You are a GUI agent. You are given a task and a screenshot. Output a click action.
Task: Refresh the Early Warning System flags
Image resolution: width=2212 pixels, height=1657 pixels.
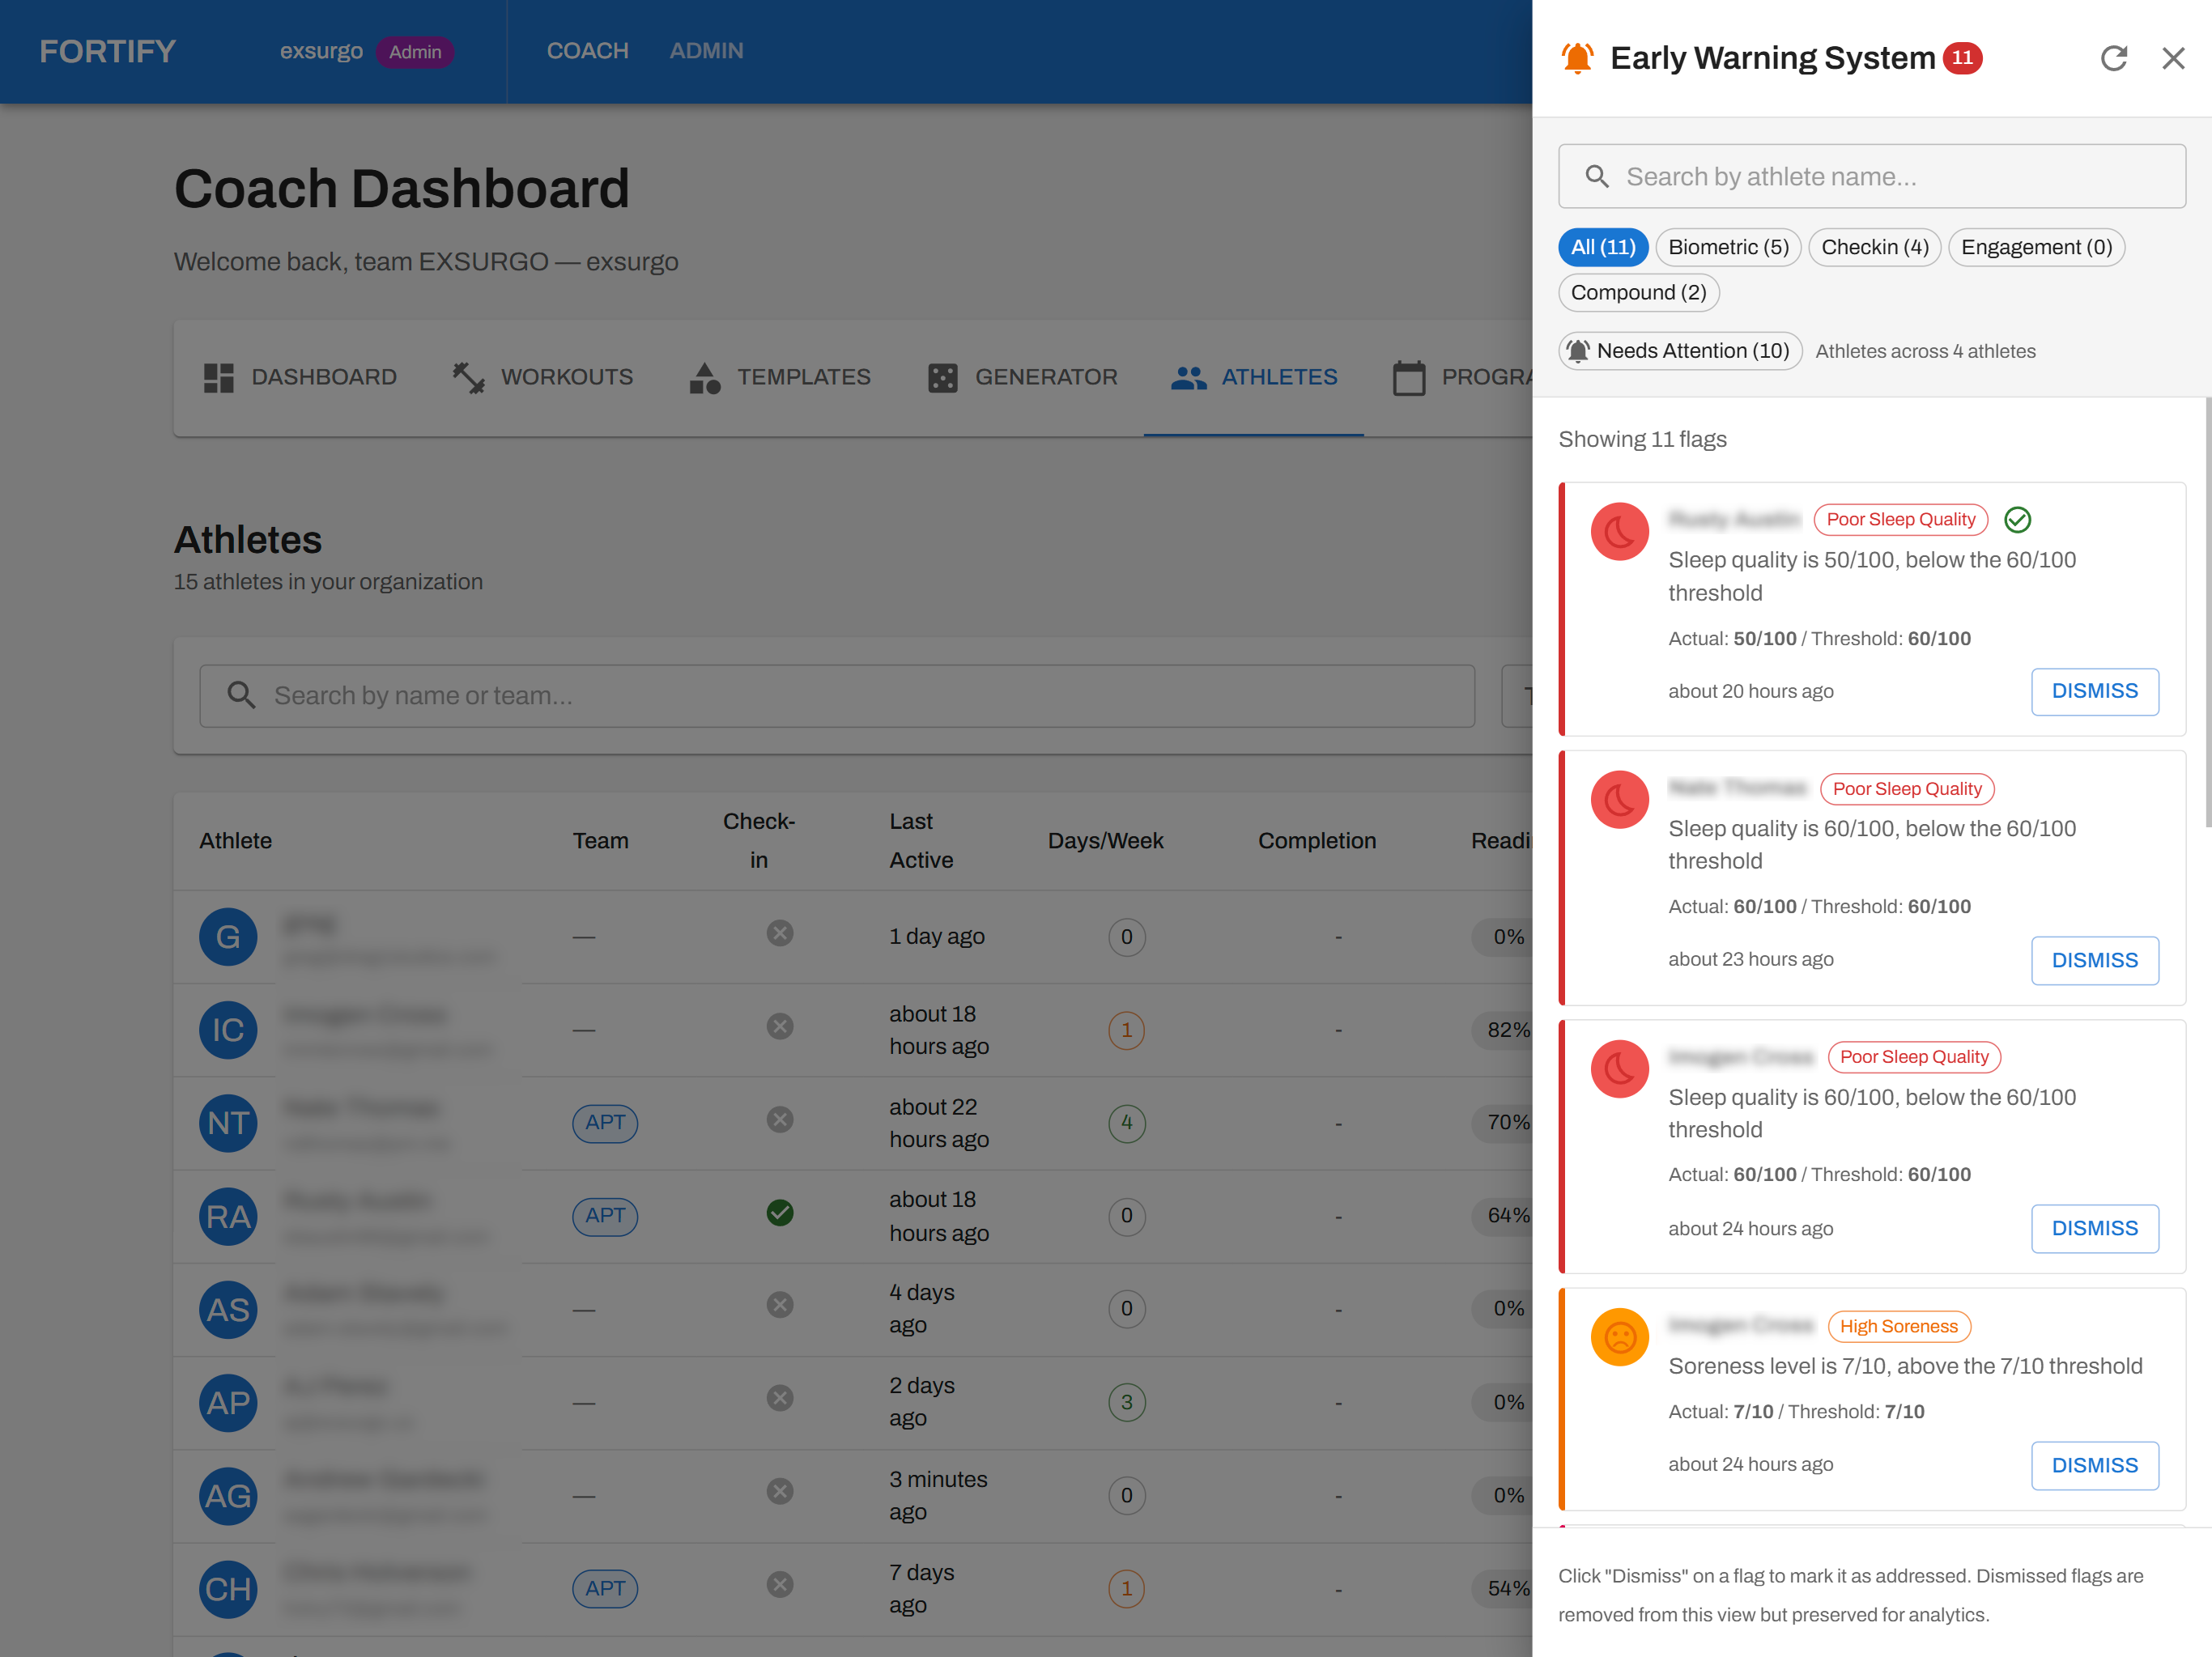2114,58
